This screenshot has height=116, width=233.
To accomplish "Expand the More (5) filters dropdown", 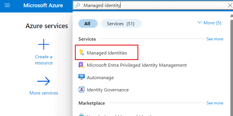I will pyautogui.click(x=209, y=23).
